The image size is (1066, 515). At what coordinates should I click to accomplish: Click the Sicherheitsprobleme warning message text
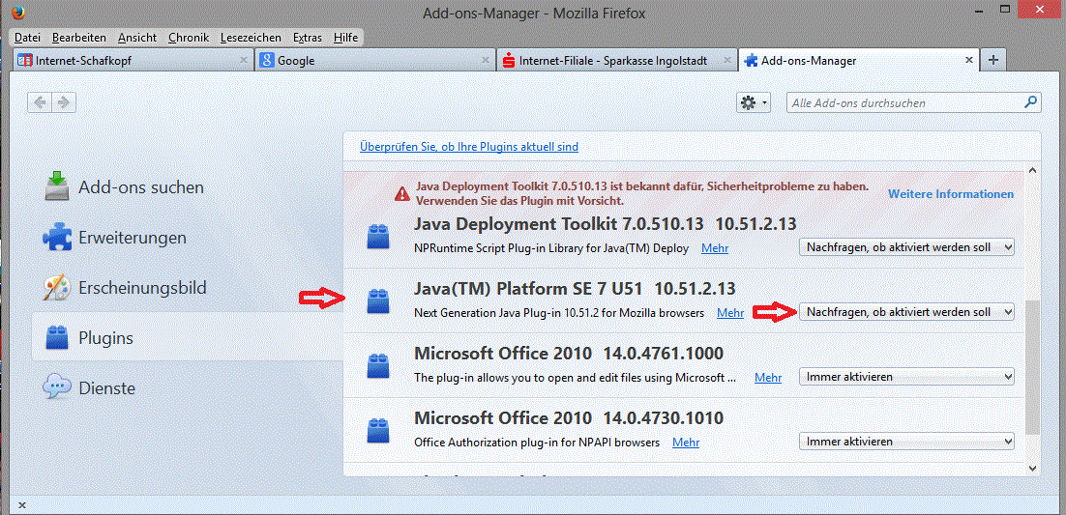(x=641, y=193)
